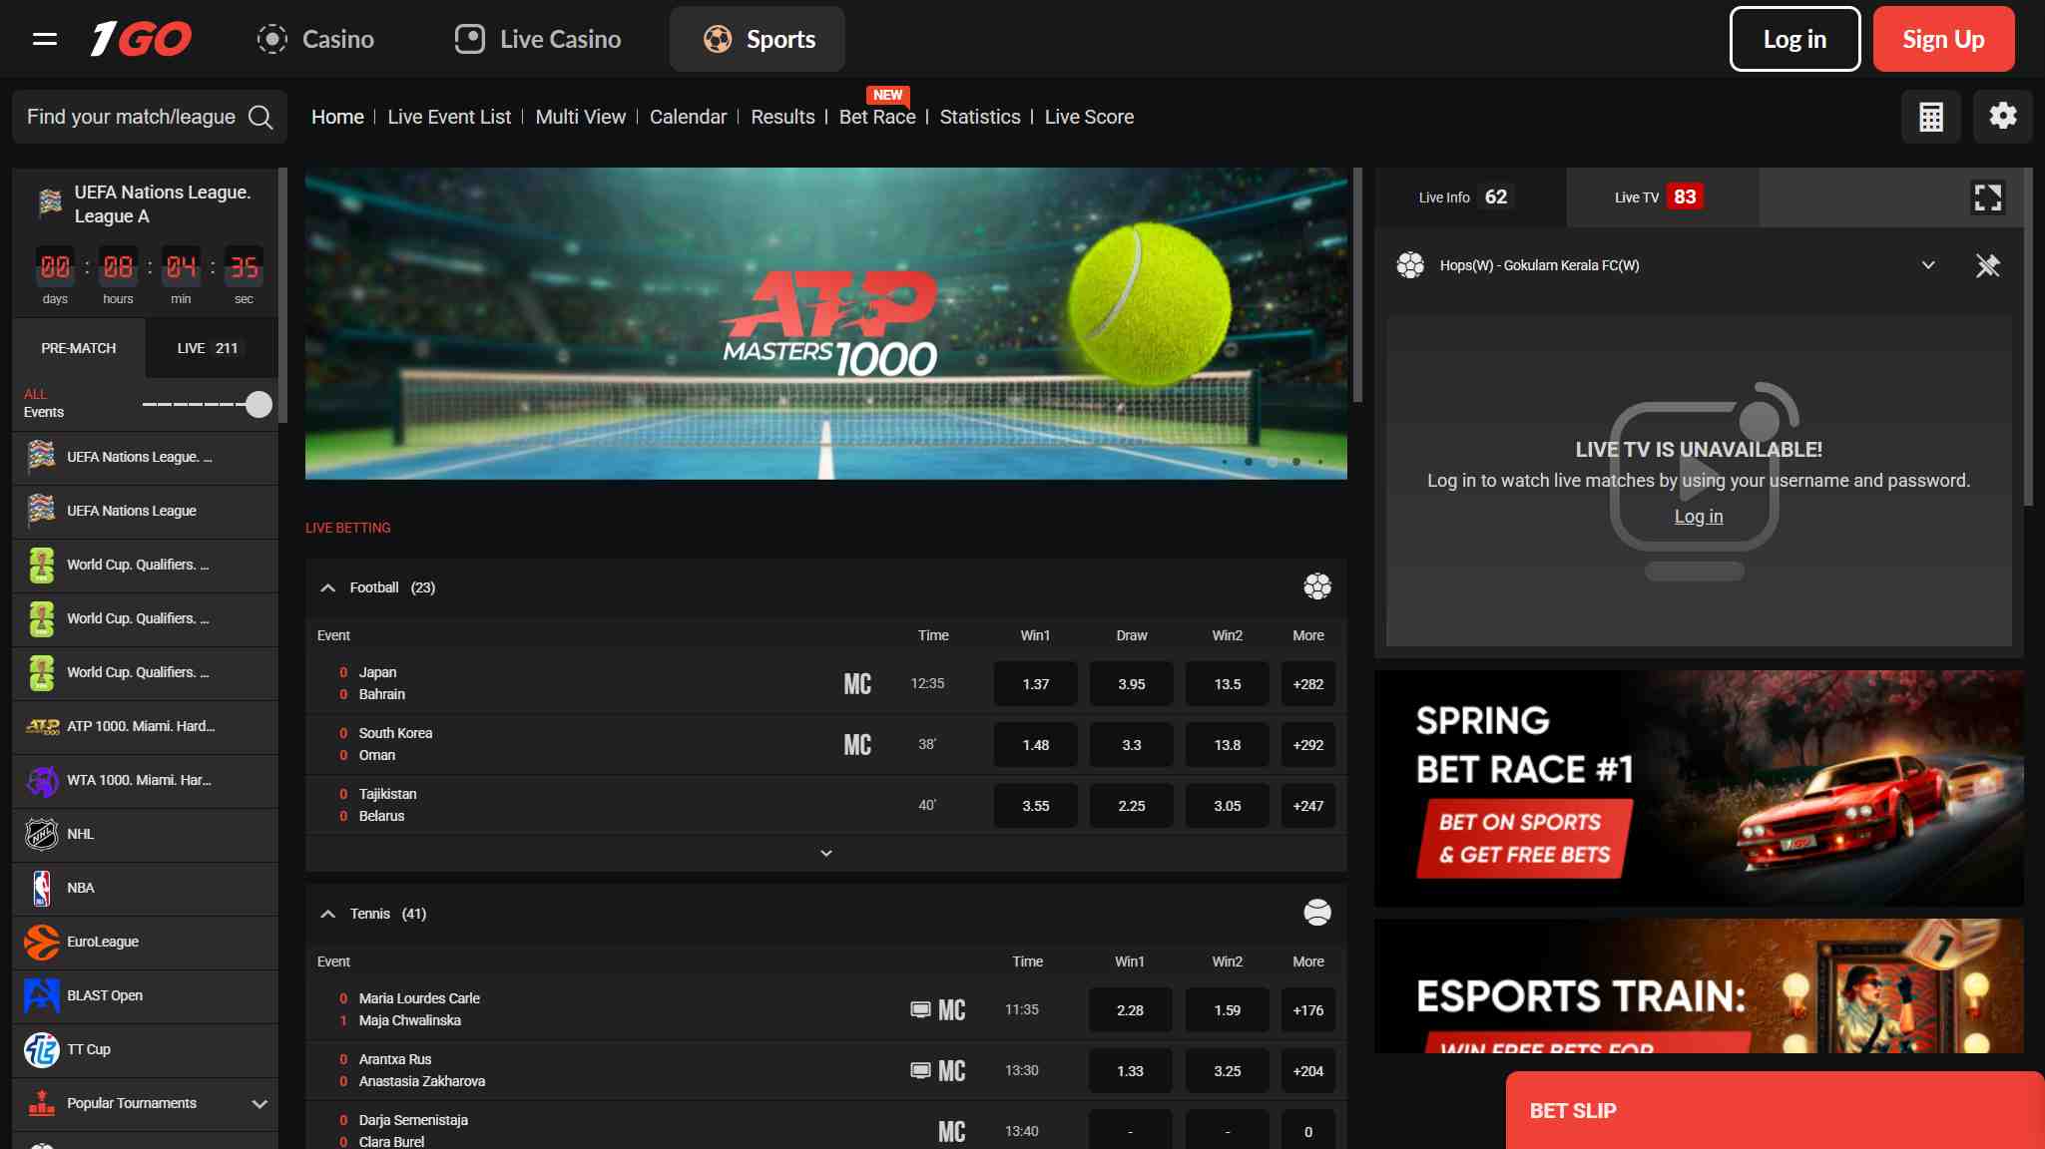Open +282 more markets for Japan-Bahrain
The image size is (2045, 1149).
coord(1308,684)
